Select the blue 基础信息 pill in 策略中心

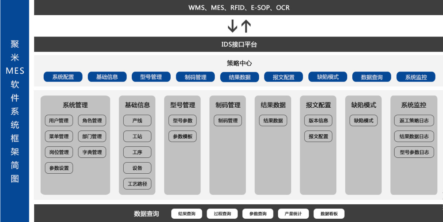[107, 77]
